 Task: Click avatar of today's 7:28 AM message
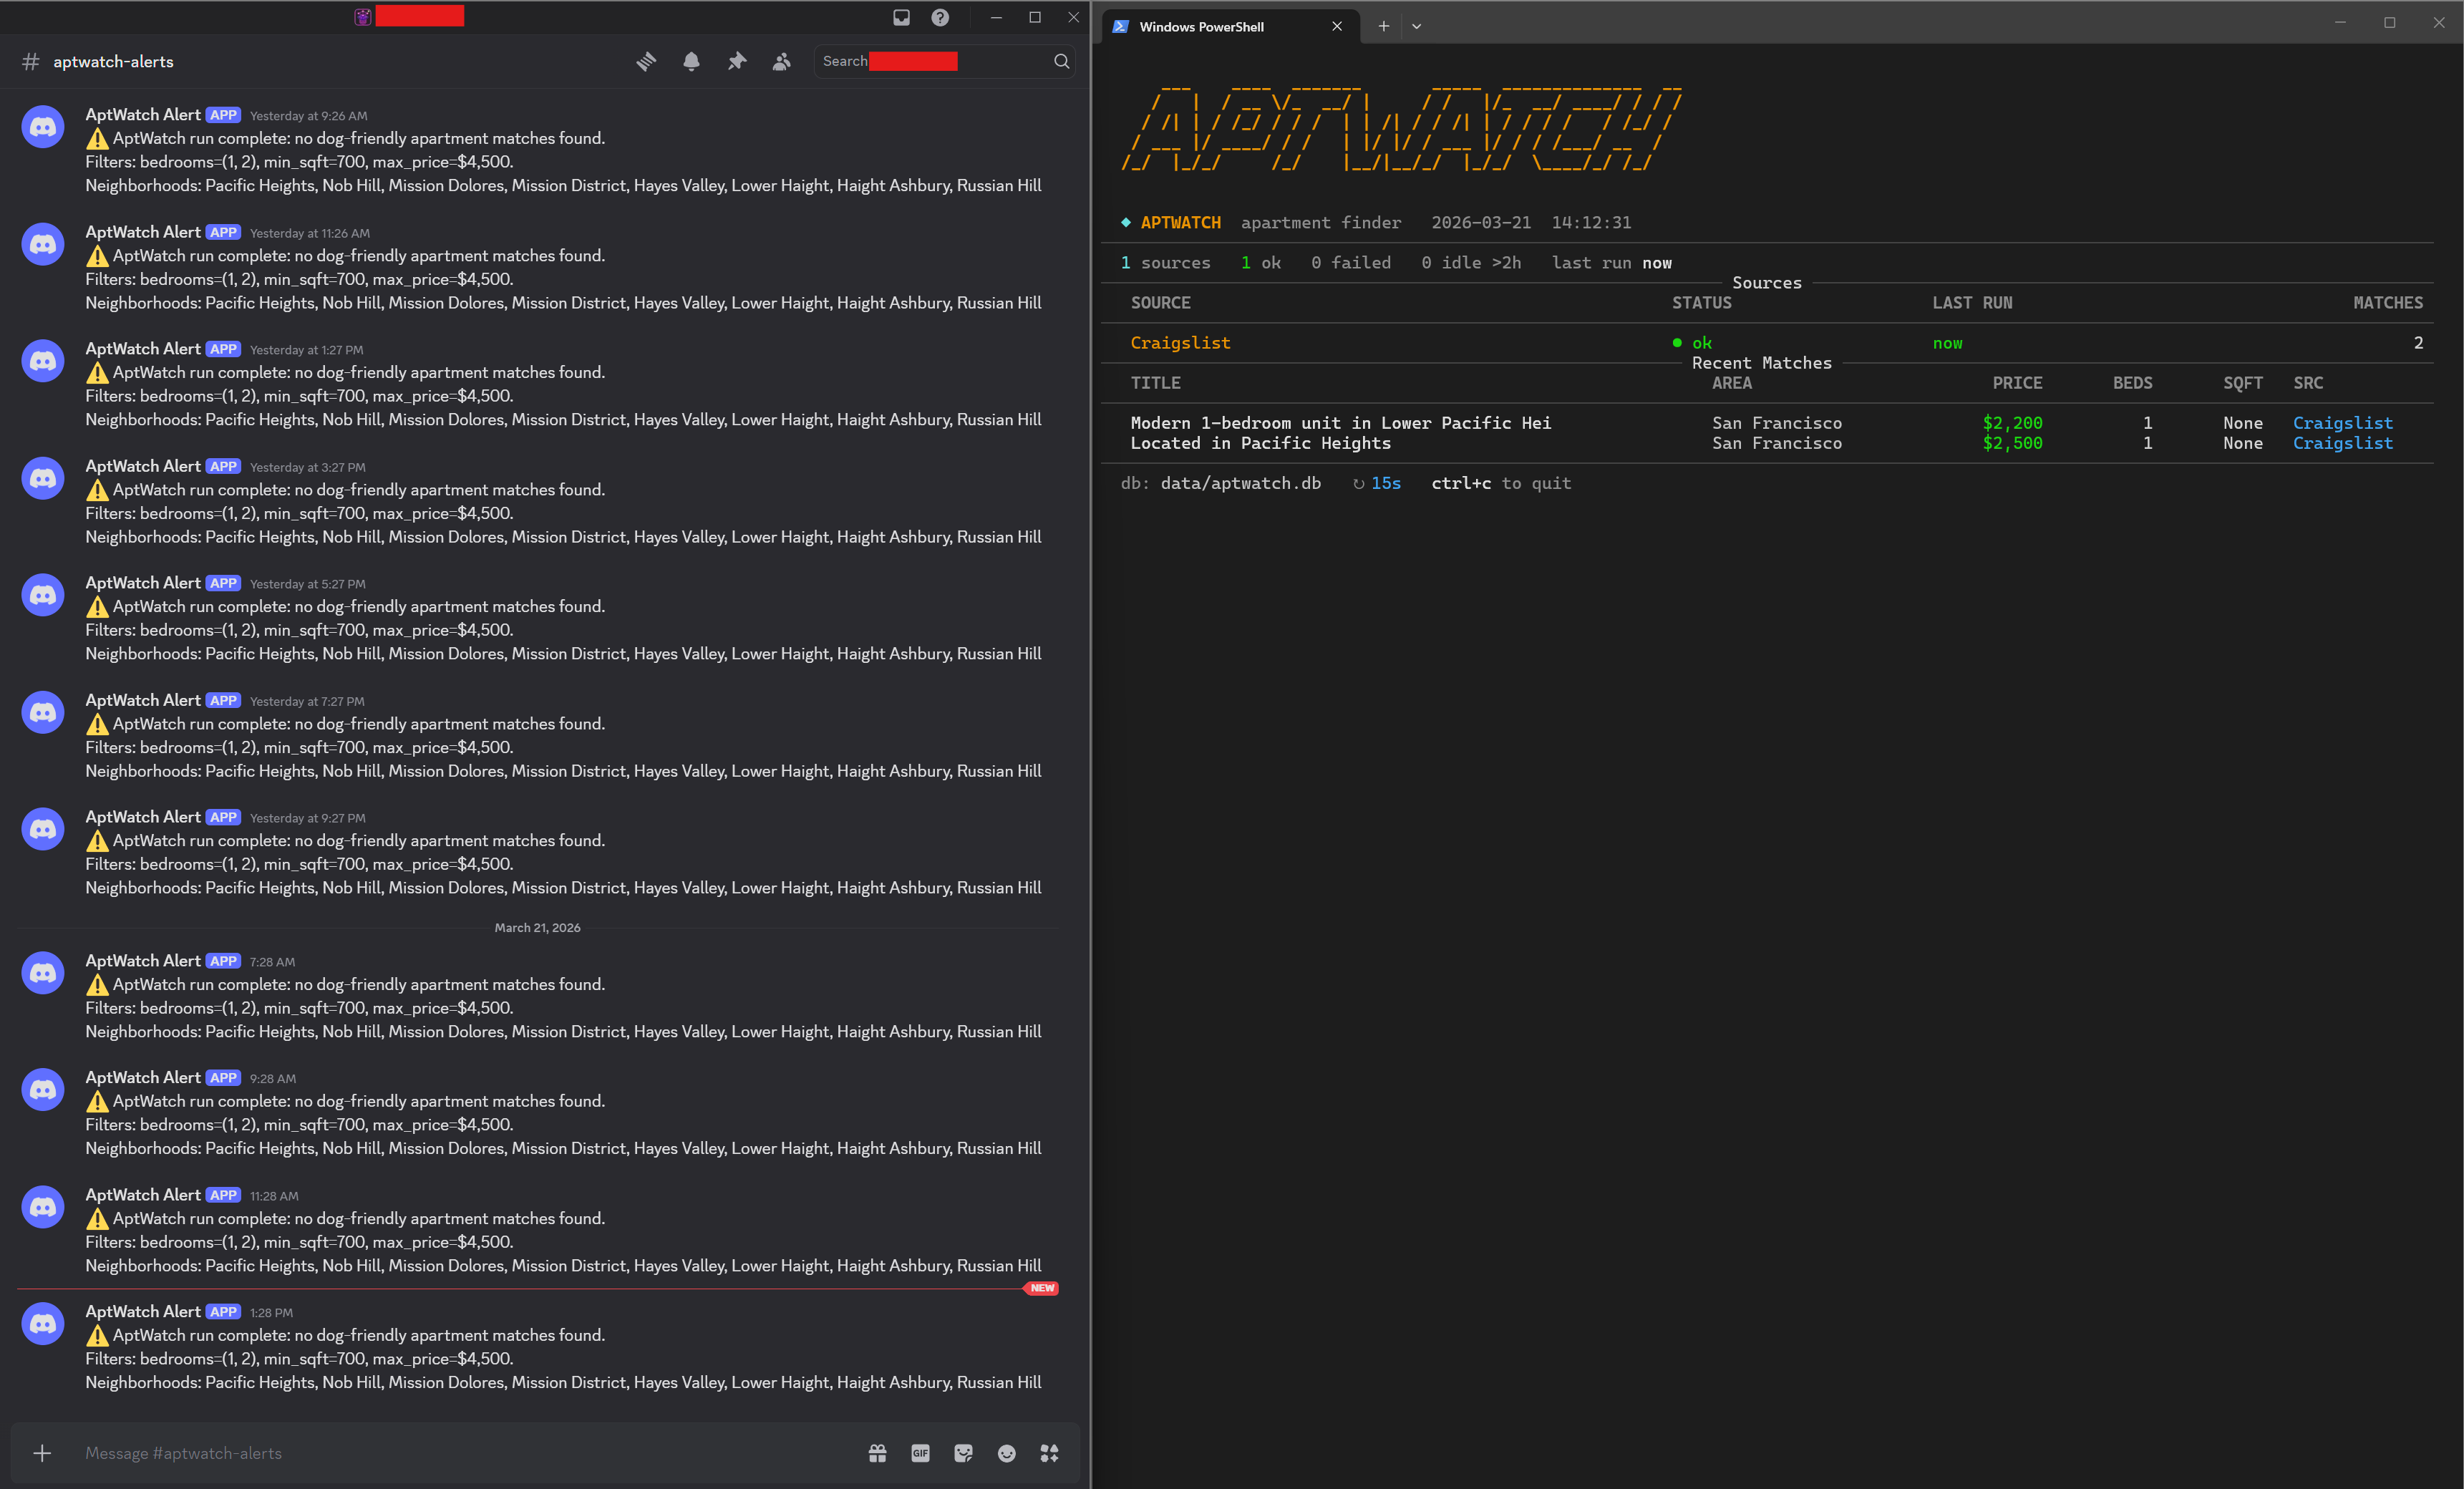(43, 973)
